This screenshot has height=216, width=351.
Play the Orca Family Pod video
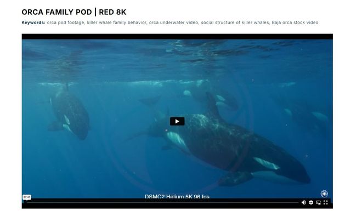[x=177, y=121]
